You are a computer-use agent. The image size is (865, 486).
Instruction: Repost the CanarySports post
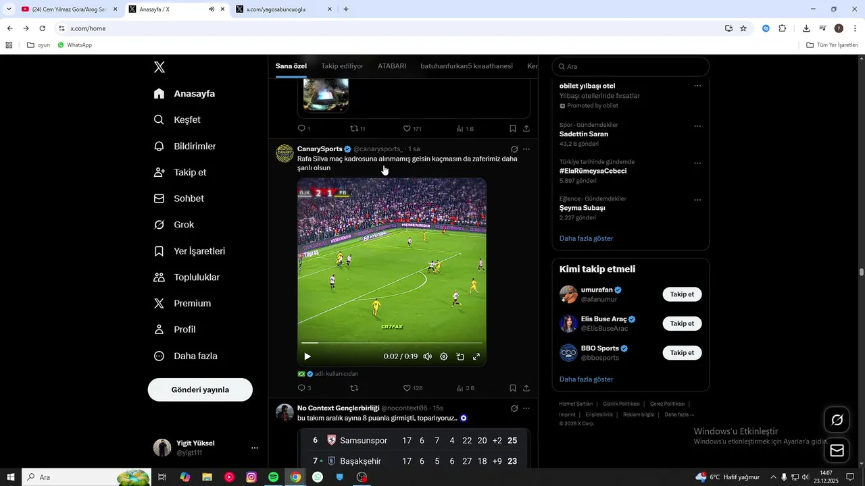[x=353, y=388]
